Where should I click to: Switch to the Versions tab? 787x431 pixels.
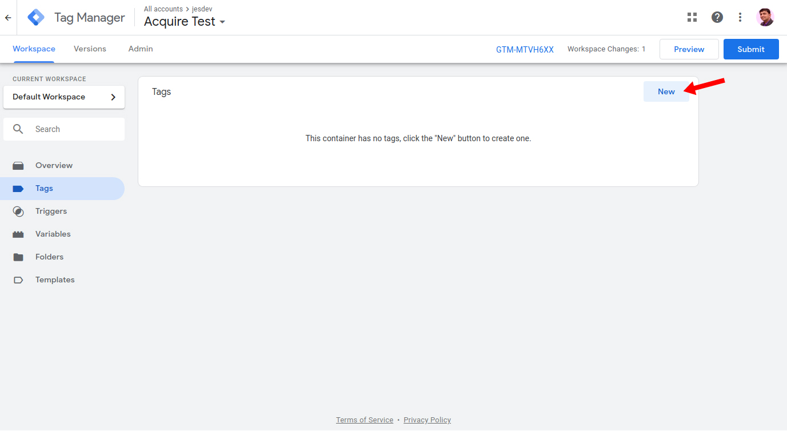[90, 49]
